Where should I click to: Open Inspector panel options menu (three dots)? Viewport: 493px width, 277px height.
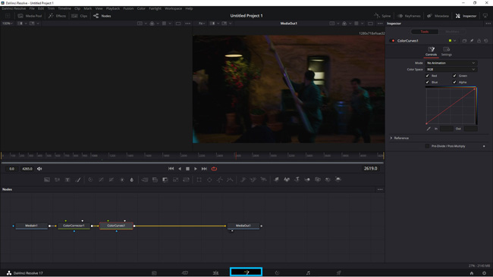pos(488,23)
